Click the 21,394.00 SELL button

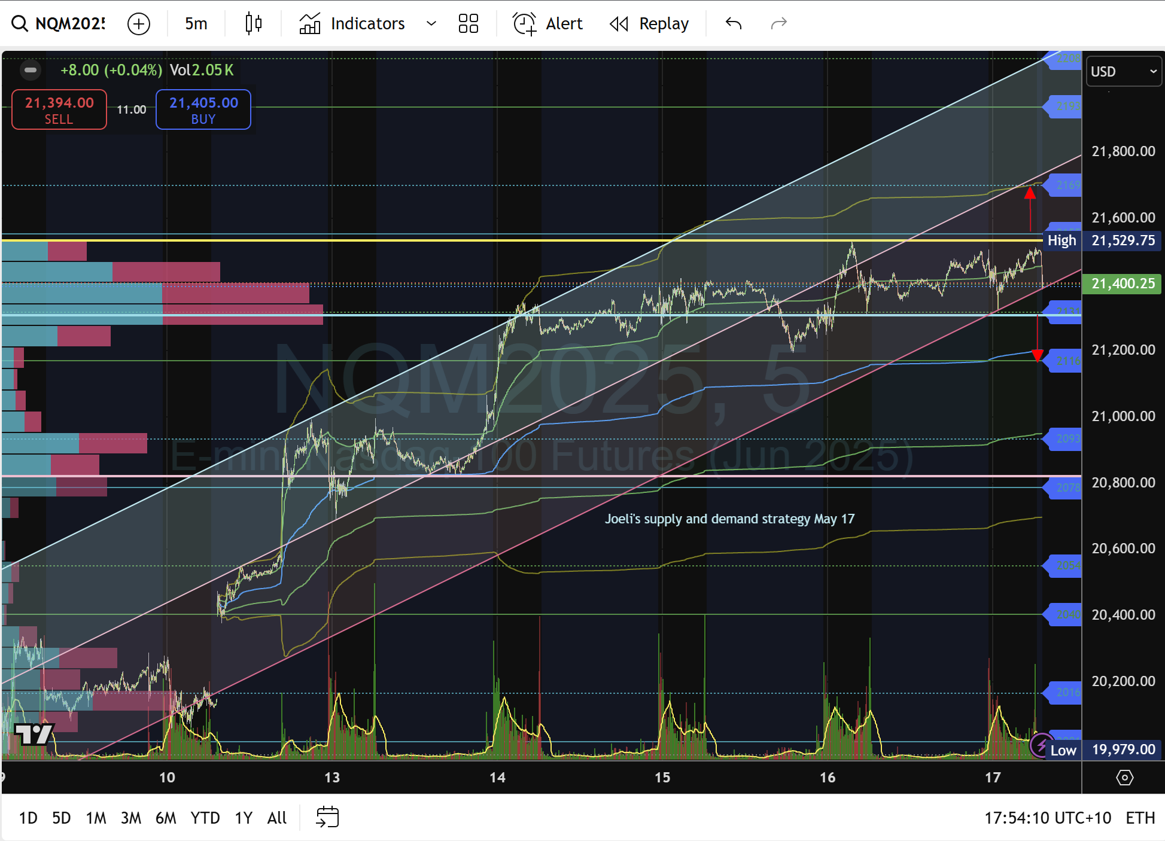(59, 109)
